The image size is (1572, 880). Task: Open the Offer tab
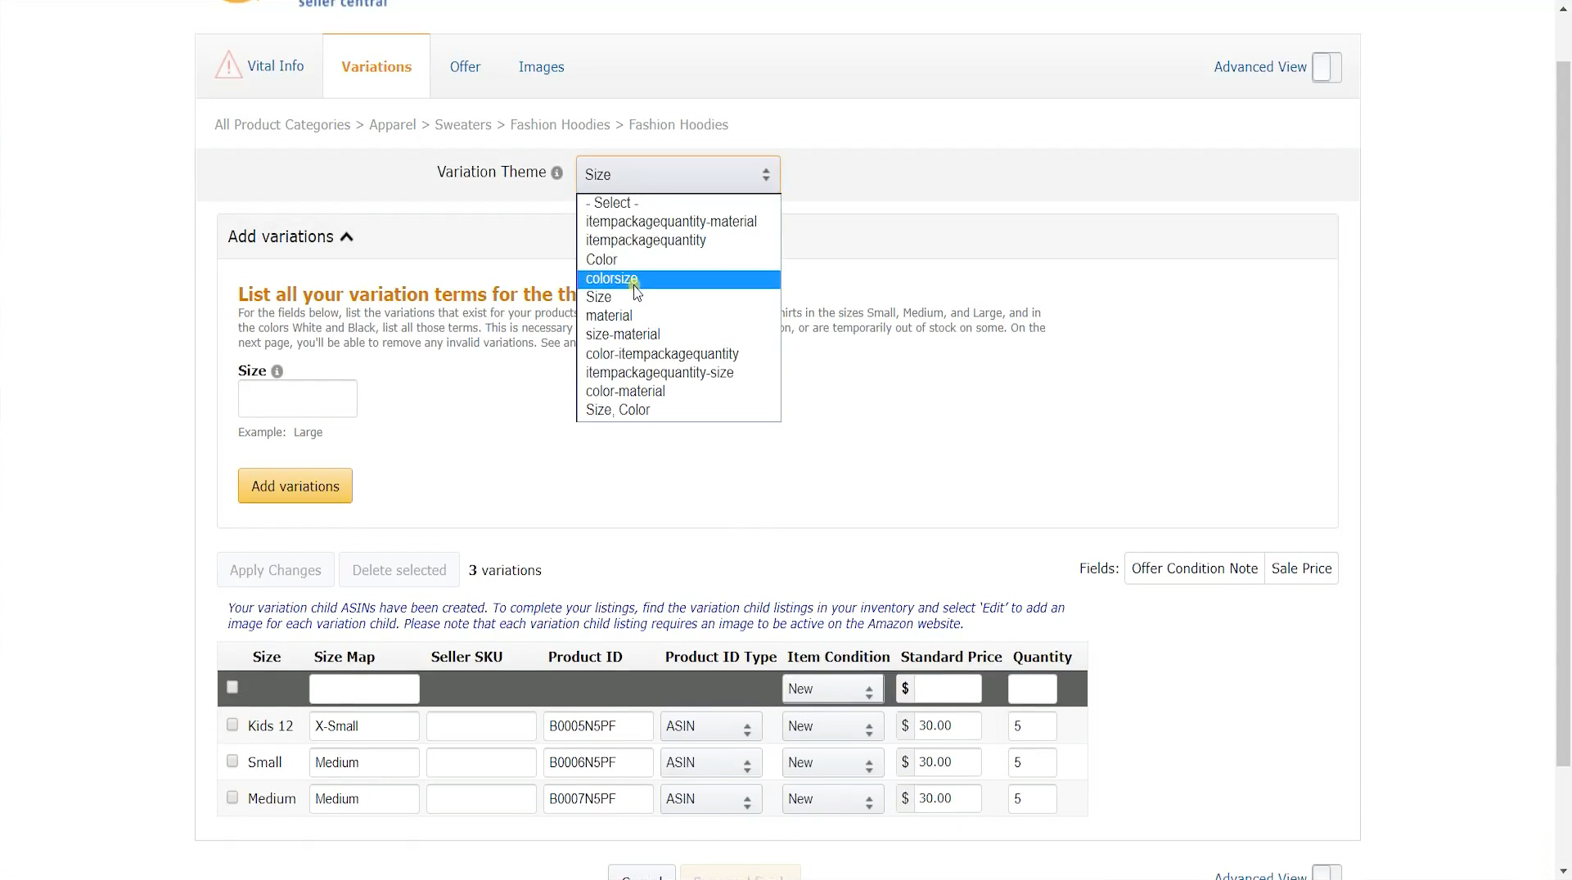(x=465, y=67)
